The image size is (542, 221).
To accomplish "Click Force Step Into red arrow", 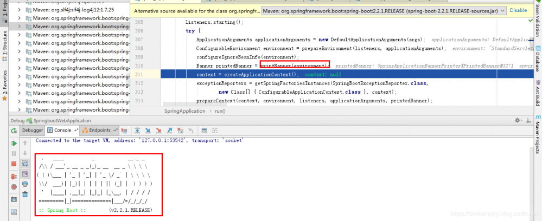I will (x=158, y=131).
